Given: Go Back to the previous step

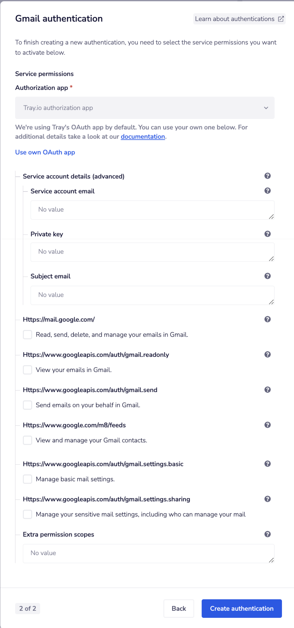Looking at the screenshot, I should point(179,608).
